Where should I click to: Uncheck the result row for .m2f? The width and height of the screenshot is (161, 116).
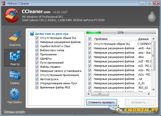click(90, 61)
